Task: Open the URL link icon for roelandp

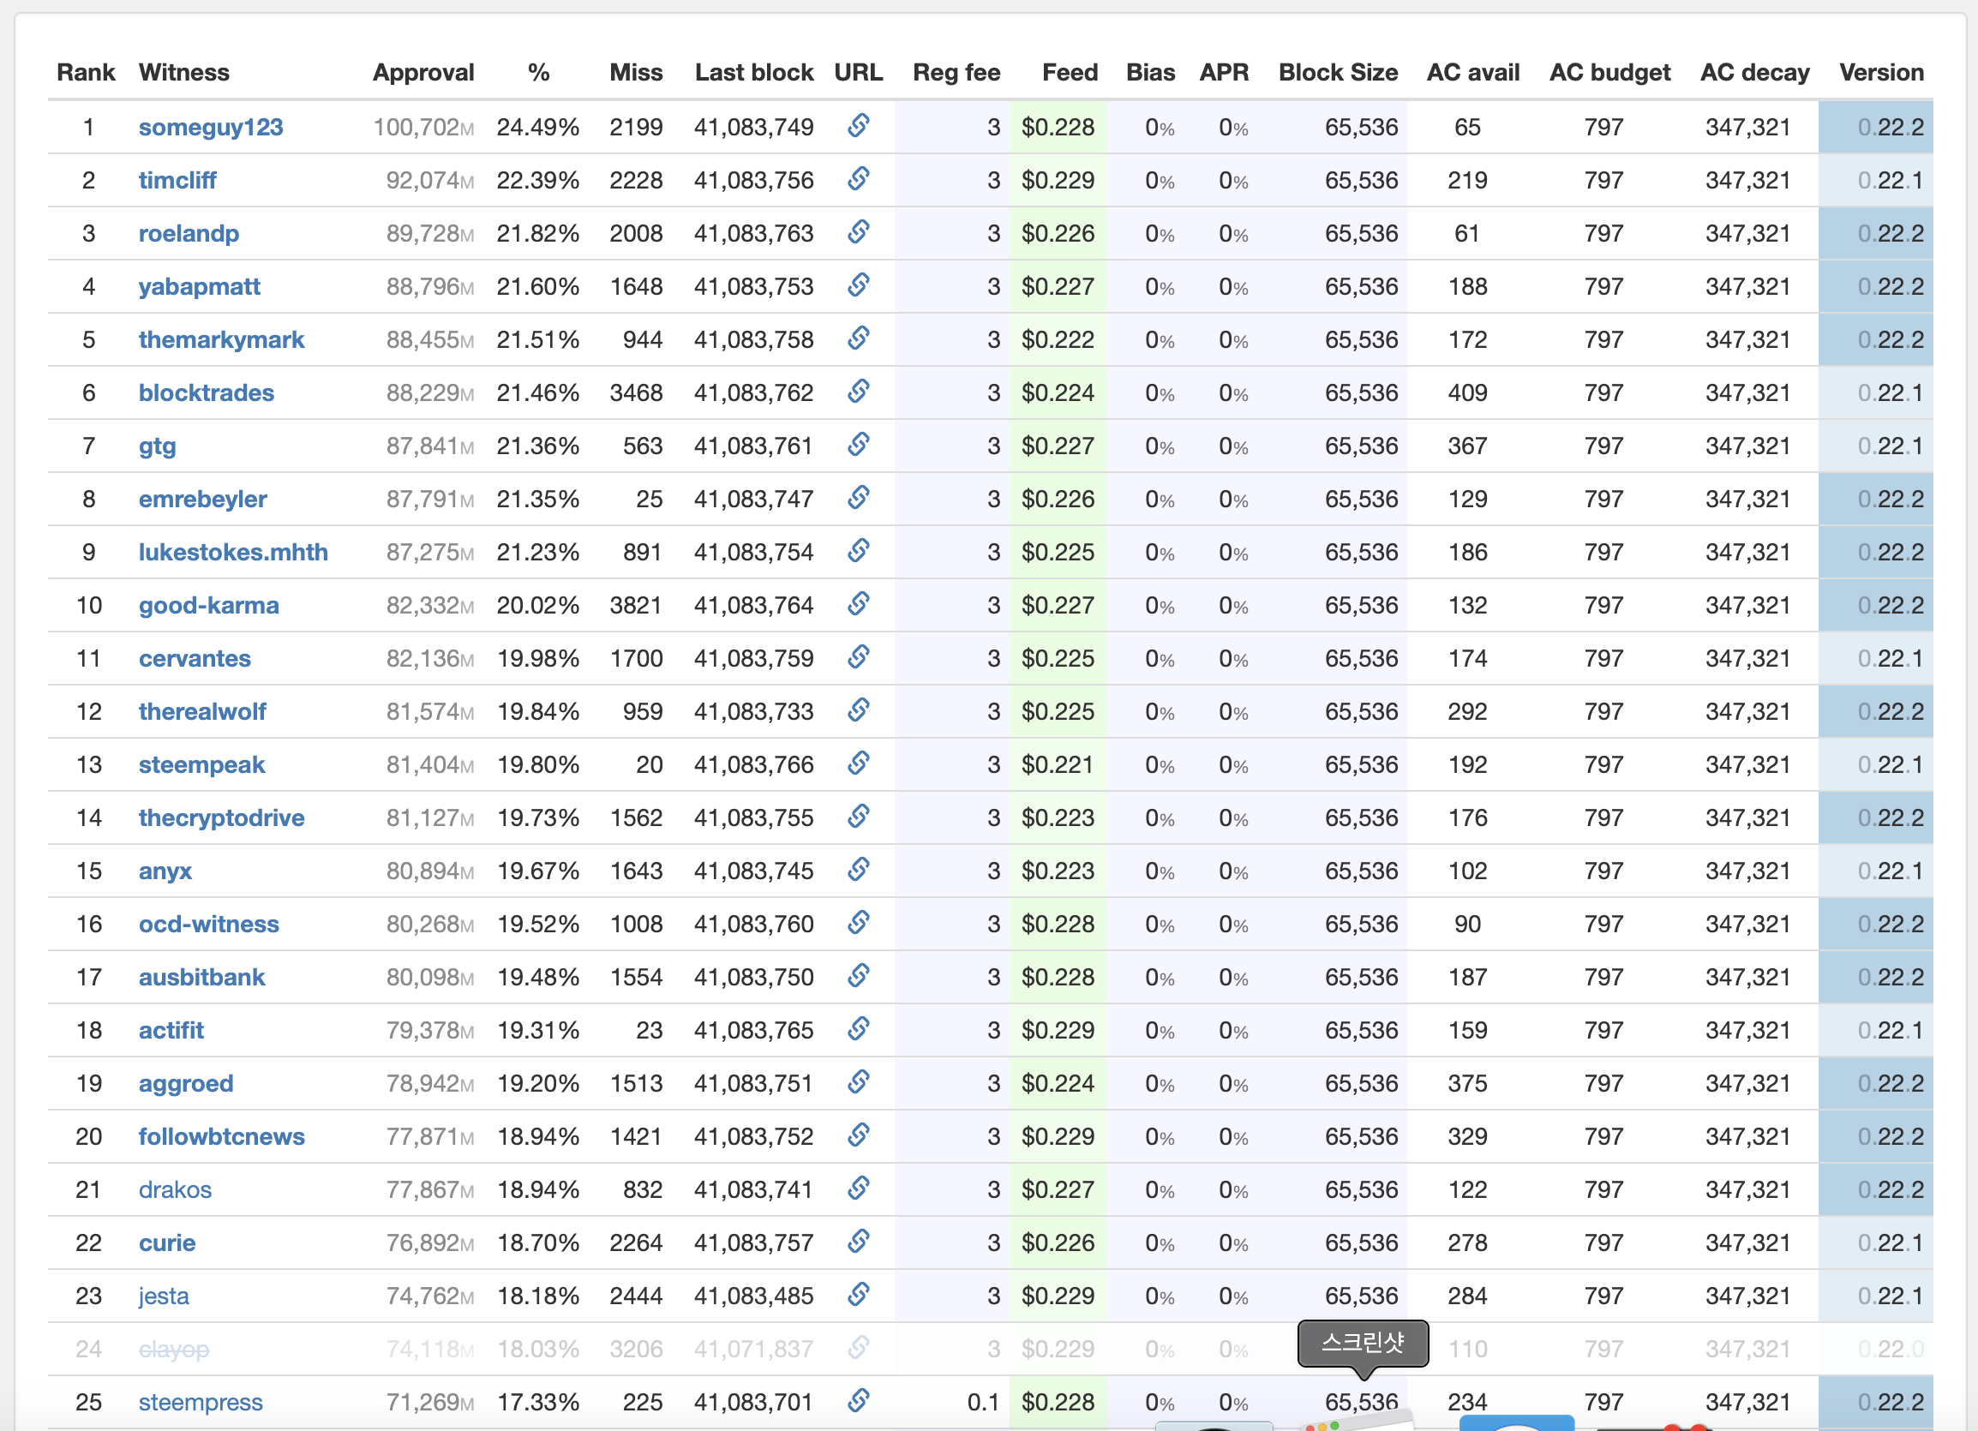Action: [858, 232]
